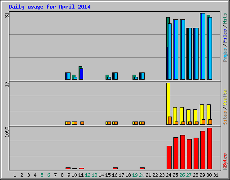Click the '1050' maximum value axis label

pos(7,132)
